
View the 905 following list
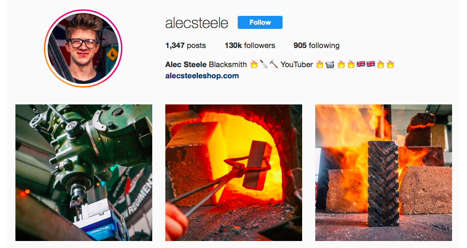coord(316,46)
